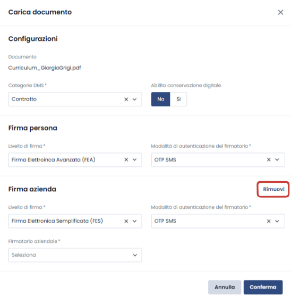The image size is (291, 296).
Task: Clear Firma persona OTP SMS selection
Action: (x=269, y=160)
